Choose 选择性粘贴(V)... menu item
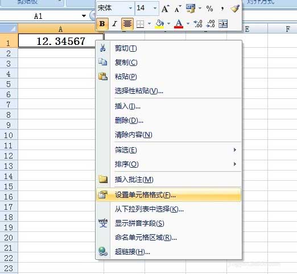The width and height of the screenshot is (297, 274). coord(169,91)
